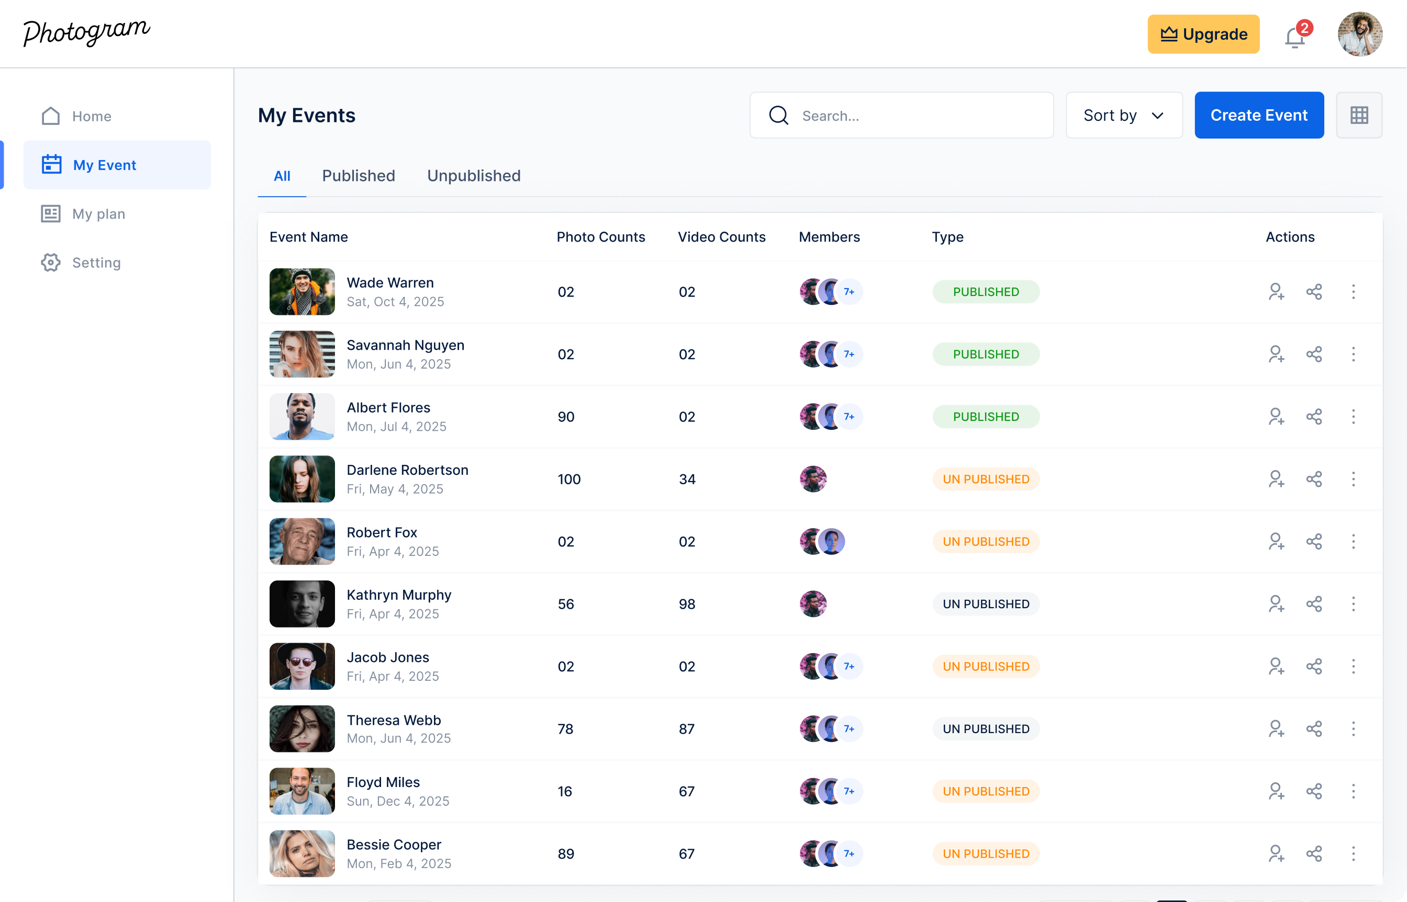Expand the Sort by dropdown

tap(1123, 116)
